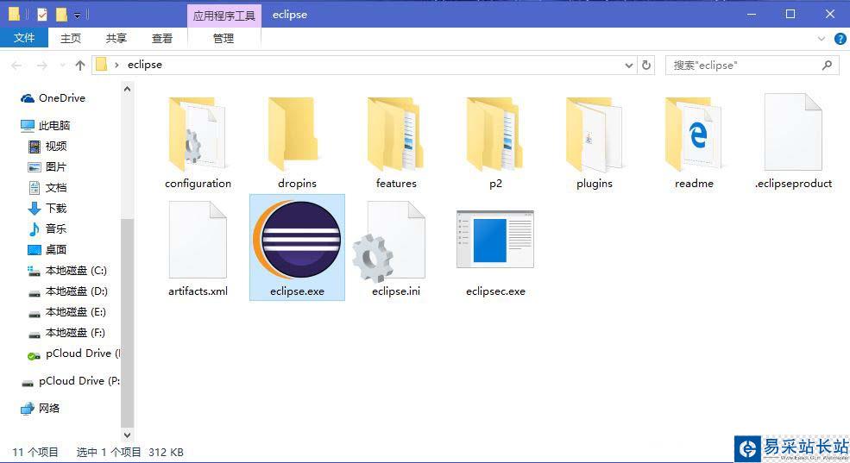Switch to the 查看 ribbon tab

coord(161,39)
